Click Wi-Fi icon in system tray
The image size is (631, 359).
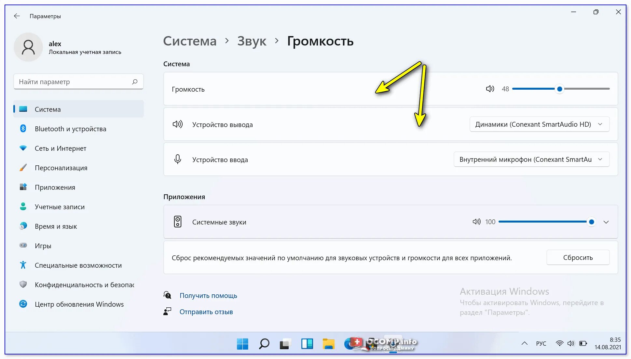(x=559, y=343)
